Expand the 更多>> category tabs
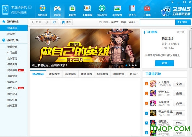Image resolution: width=192 pixels, height=137 pixels. (134, 74)
